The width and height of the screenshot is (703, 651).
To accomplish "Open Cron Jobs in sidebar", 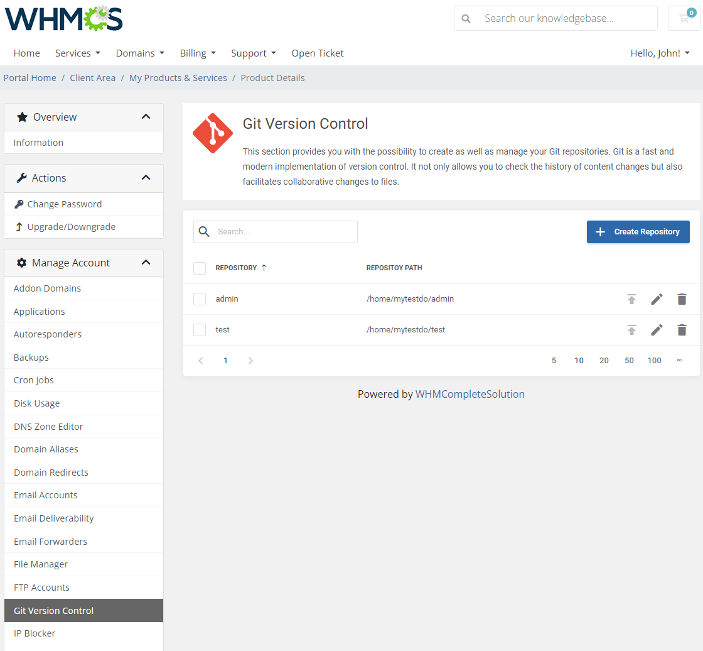I will click(x=84, y=380).
